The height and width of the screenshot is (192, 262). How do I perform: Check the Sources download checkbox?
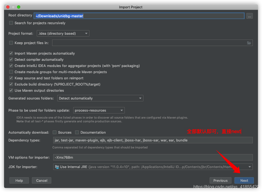coord(55,132)
